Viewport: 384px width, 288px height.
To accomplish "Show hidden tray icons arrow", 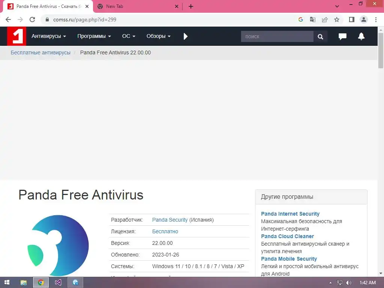I will (330, 283).
